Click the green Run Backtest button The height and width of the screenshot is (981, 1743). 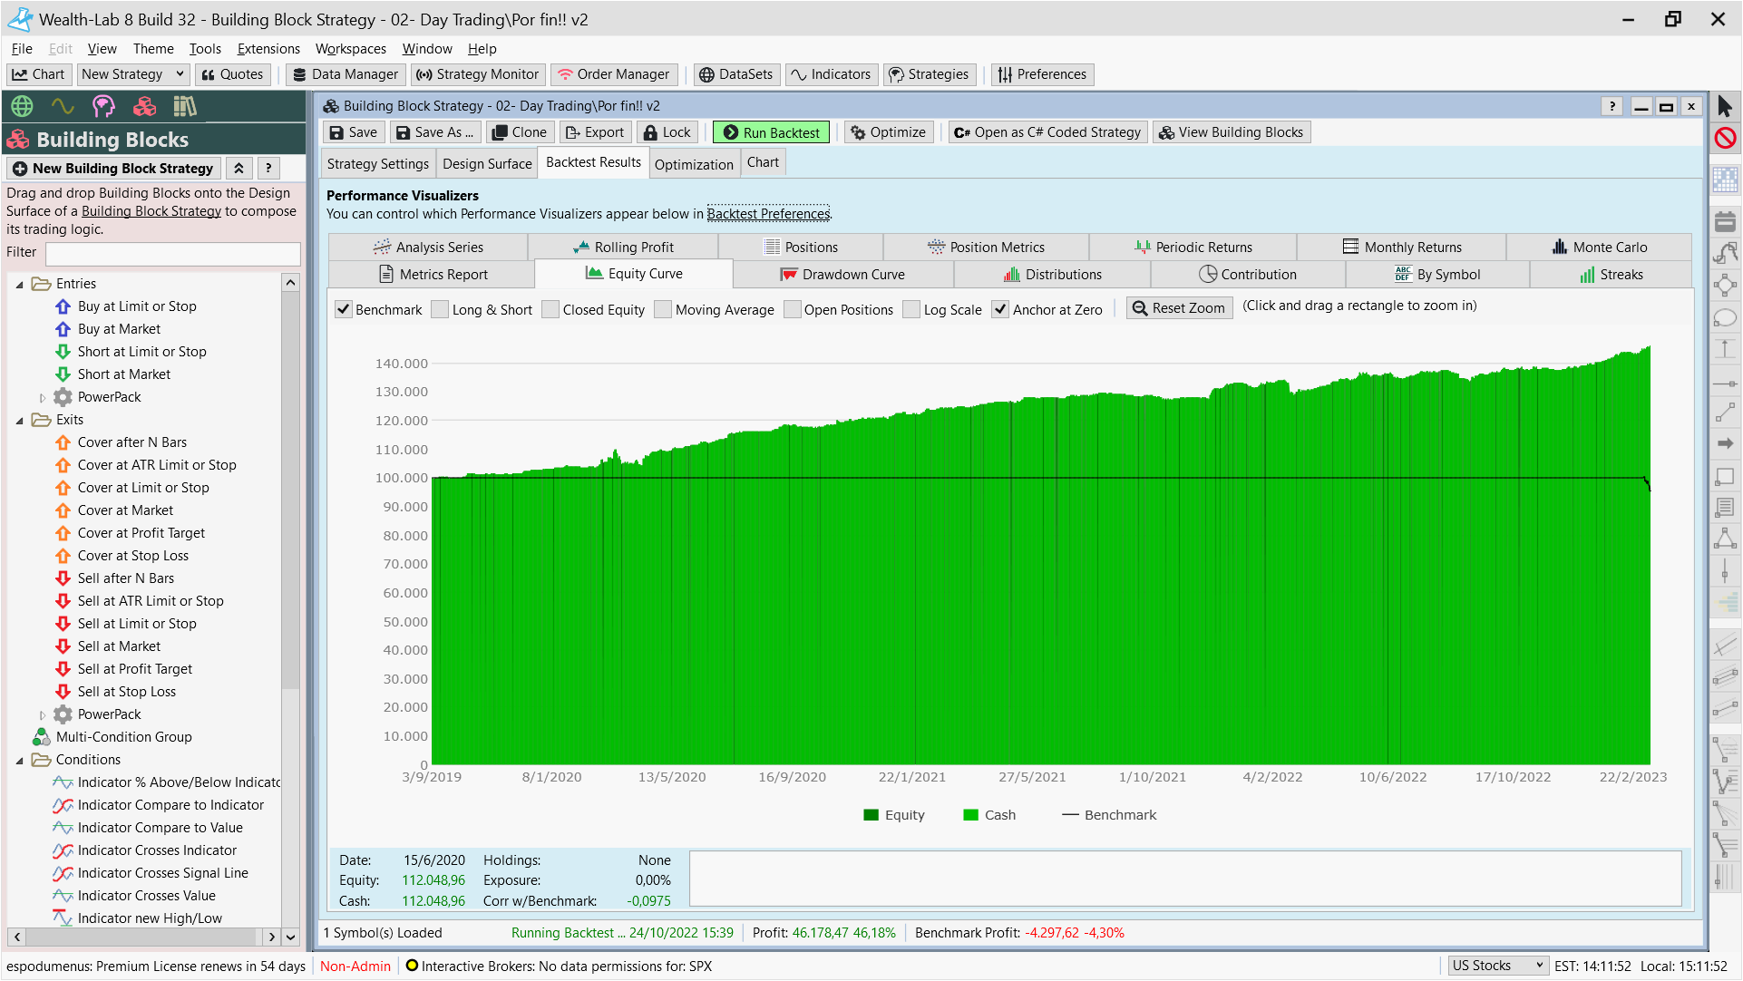(771, 132)
